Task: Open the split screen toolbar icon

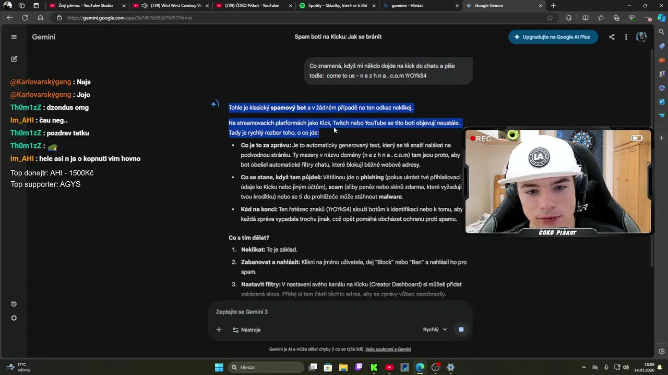Action: [x=586, y=18]
